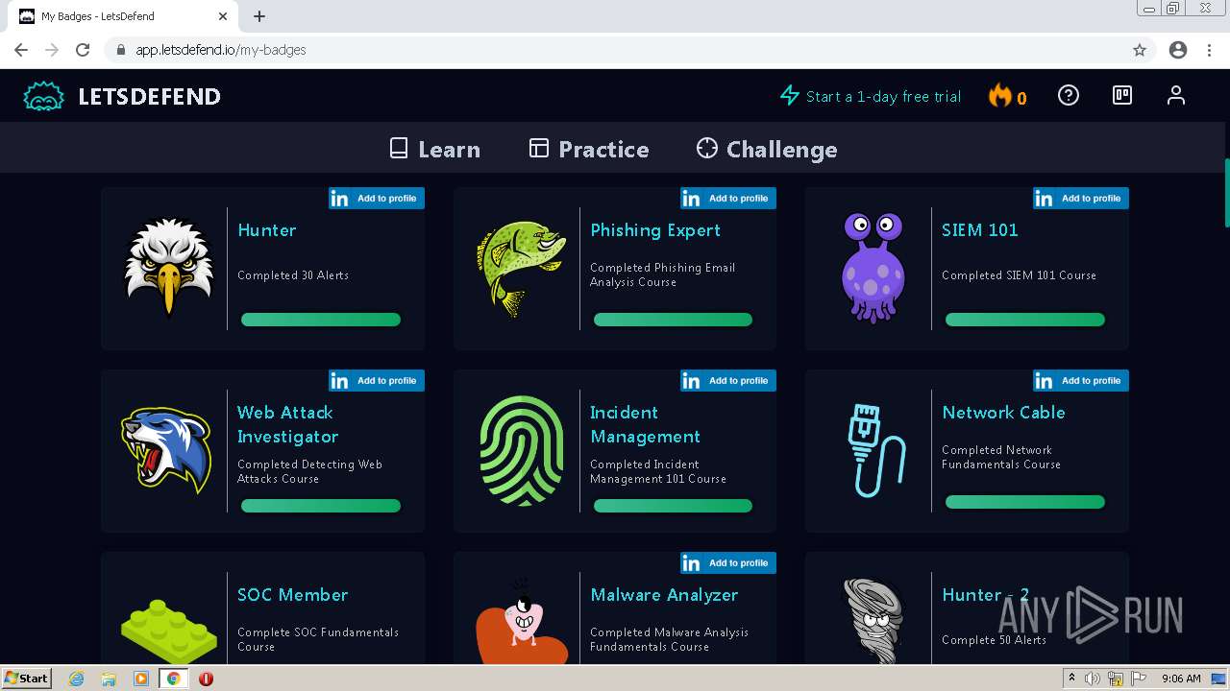Add Incident Management badge to LinkedIn profile
Screen dimensions: 1230x691
(x=727, y=381)
